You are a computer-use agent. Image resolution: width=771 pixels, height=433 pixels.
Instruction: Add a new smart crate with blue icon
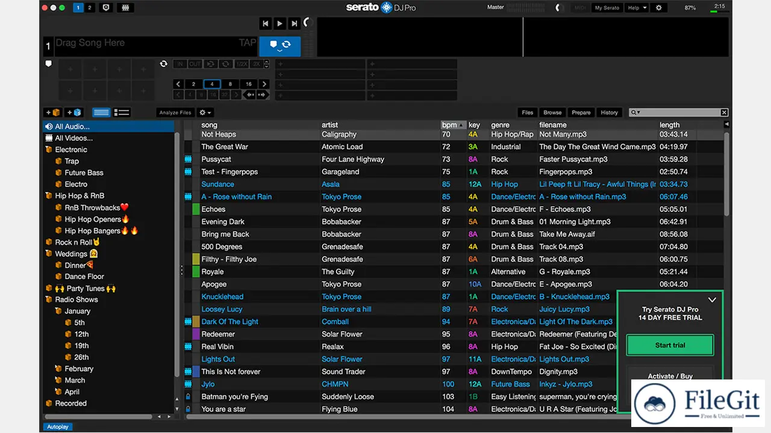[73, 112]
